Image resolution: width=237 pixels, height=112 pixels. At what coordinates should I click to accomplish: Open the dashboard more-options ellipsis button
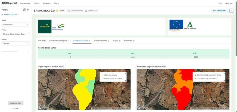click(x=231, y=11)
